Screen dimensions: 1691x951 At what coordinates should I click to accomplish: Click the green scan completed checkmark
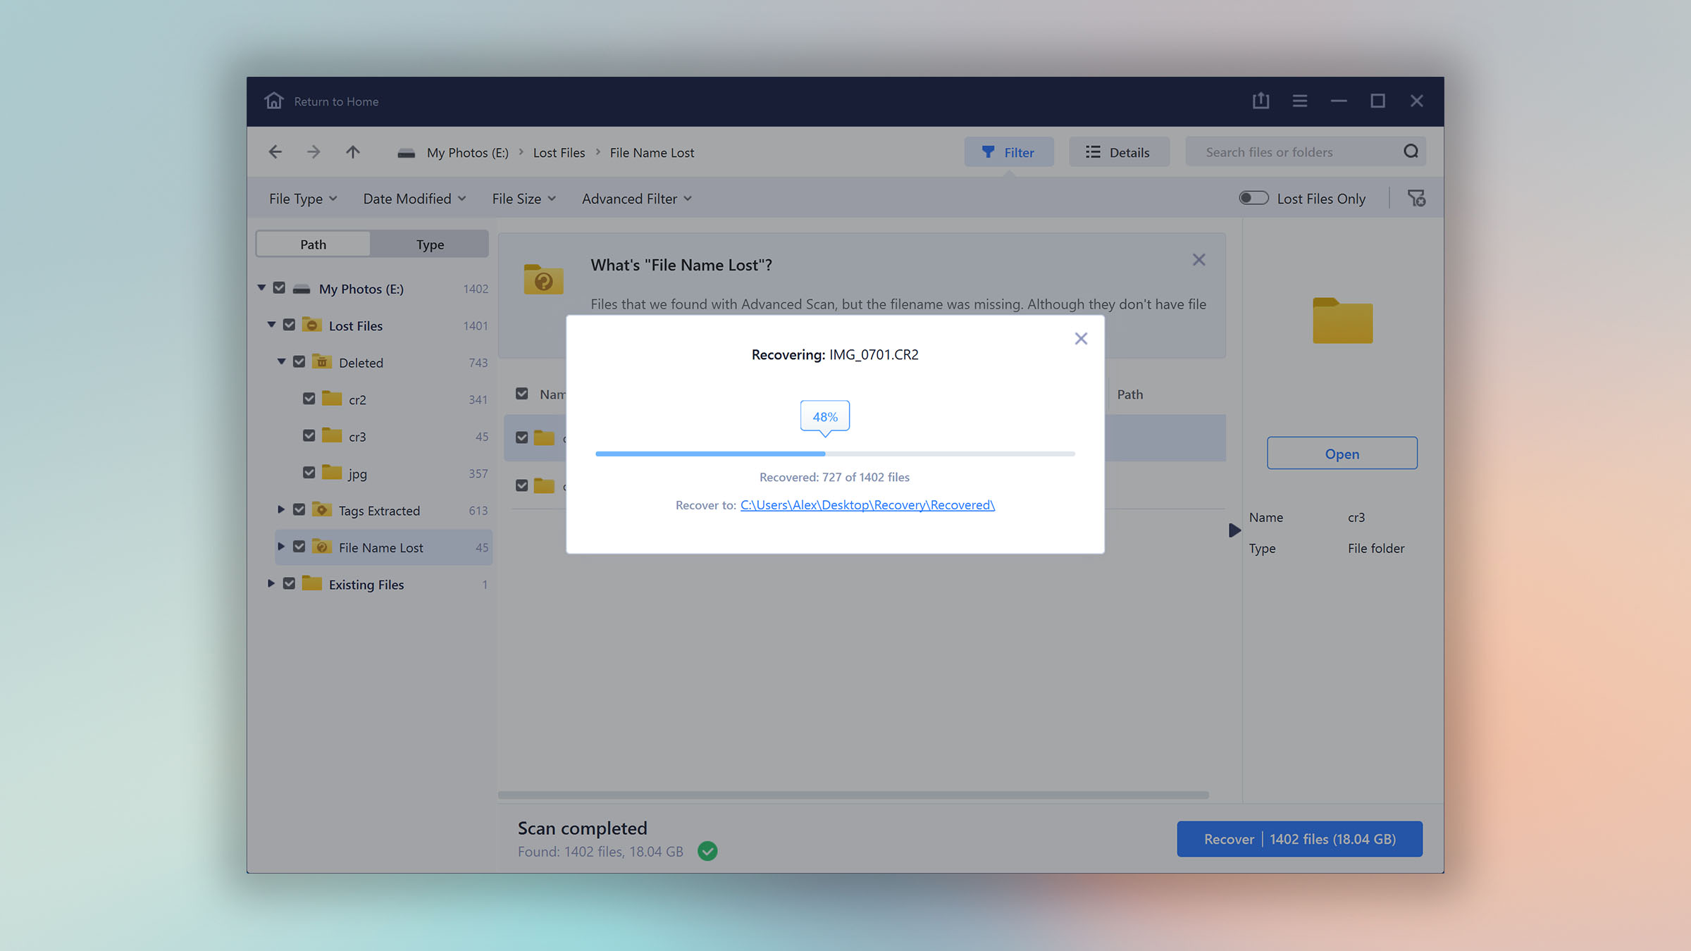point(707,851)
